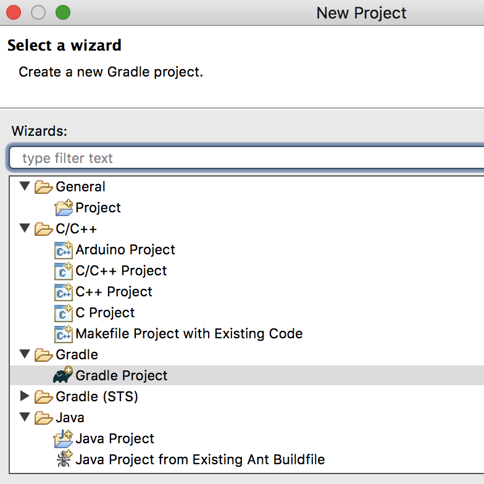The width and height of the screenshot is (484, 484).
Task: Select Makefile Project with Existing Code
Action: (189, 333)
